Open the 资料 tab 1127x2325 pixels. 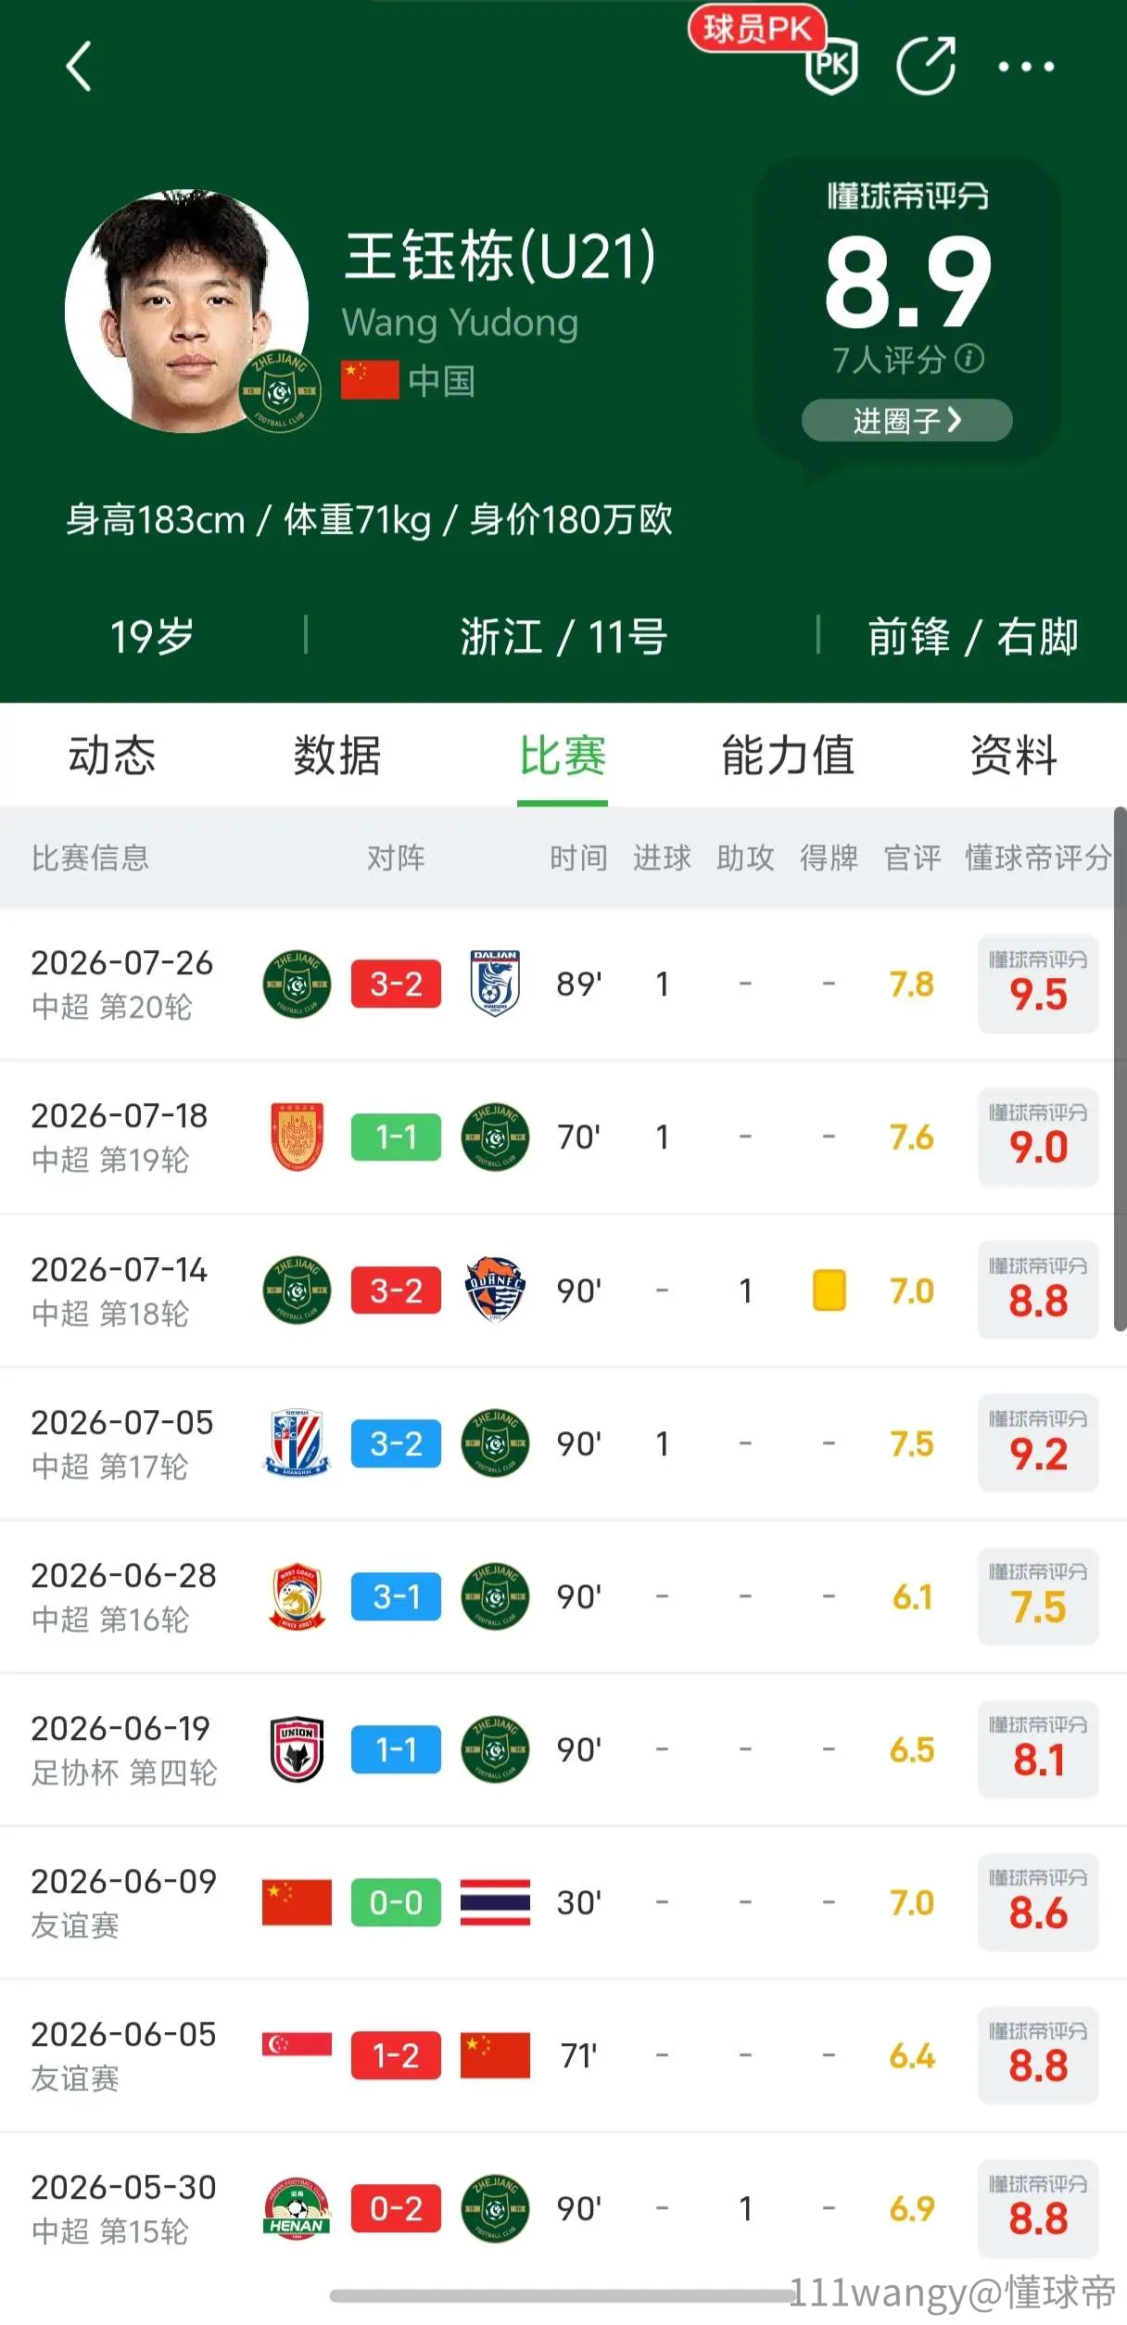point(1013,755)
